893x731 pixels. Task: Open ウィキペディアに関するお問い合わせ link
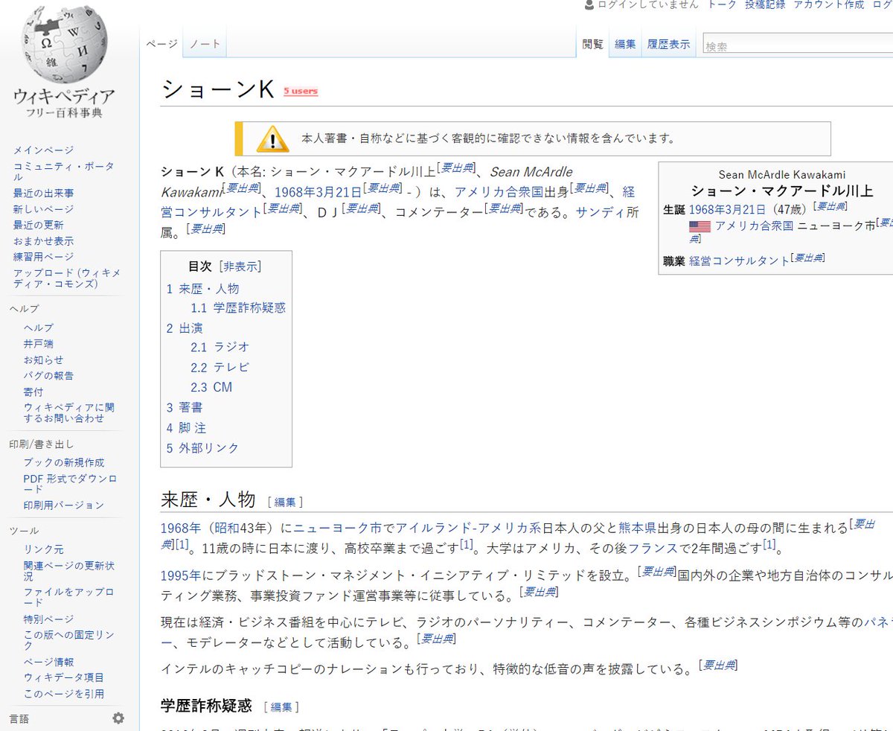[x=69, y=413]
